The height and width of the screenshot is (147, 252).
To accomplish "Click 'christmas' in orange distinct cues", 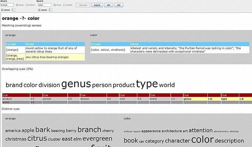I will coord(16,139).
